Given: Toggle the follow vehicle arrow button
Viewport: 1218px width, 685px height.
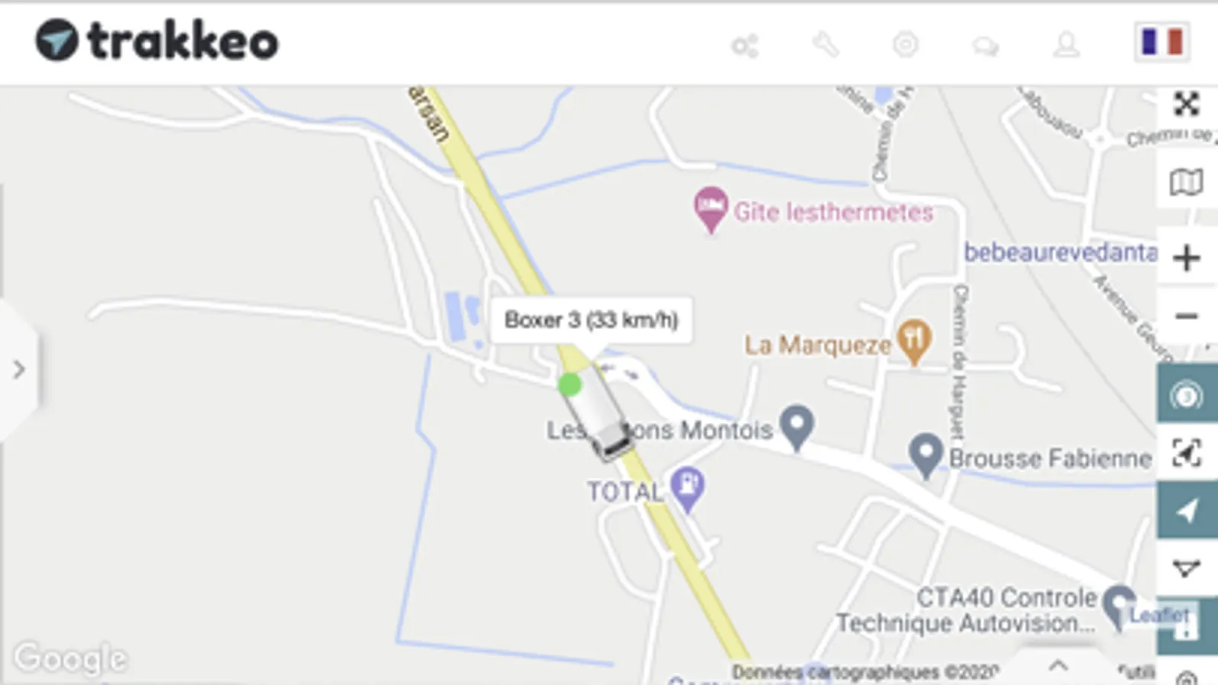Looking at the screenshot, I should [x=1187, y=511].
